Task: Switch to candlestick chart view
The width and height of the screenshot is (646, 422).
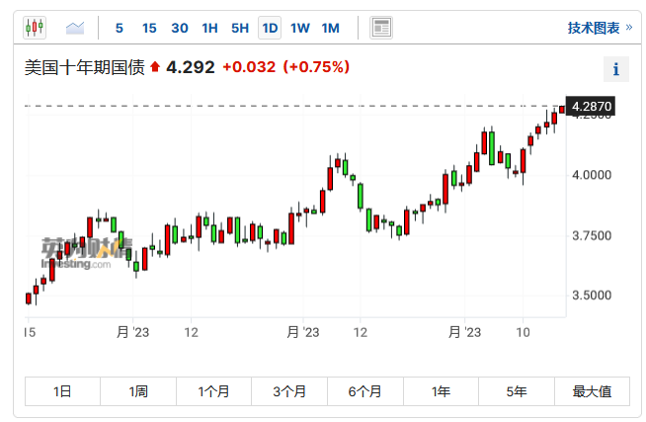Action: click(x=35, y=28)
